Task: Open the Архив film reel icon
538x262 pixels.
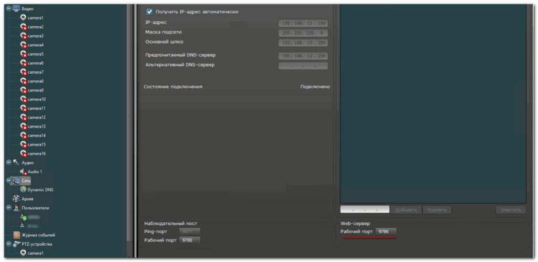Action: [16, 199]
